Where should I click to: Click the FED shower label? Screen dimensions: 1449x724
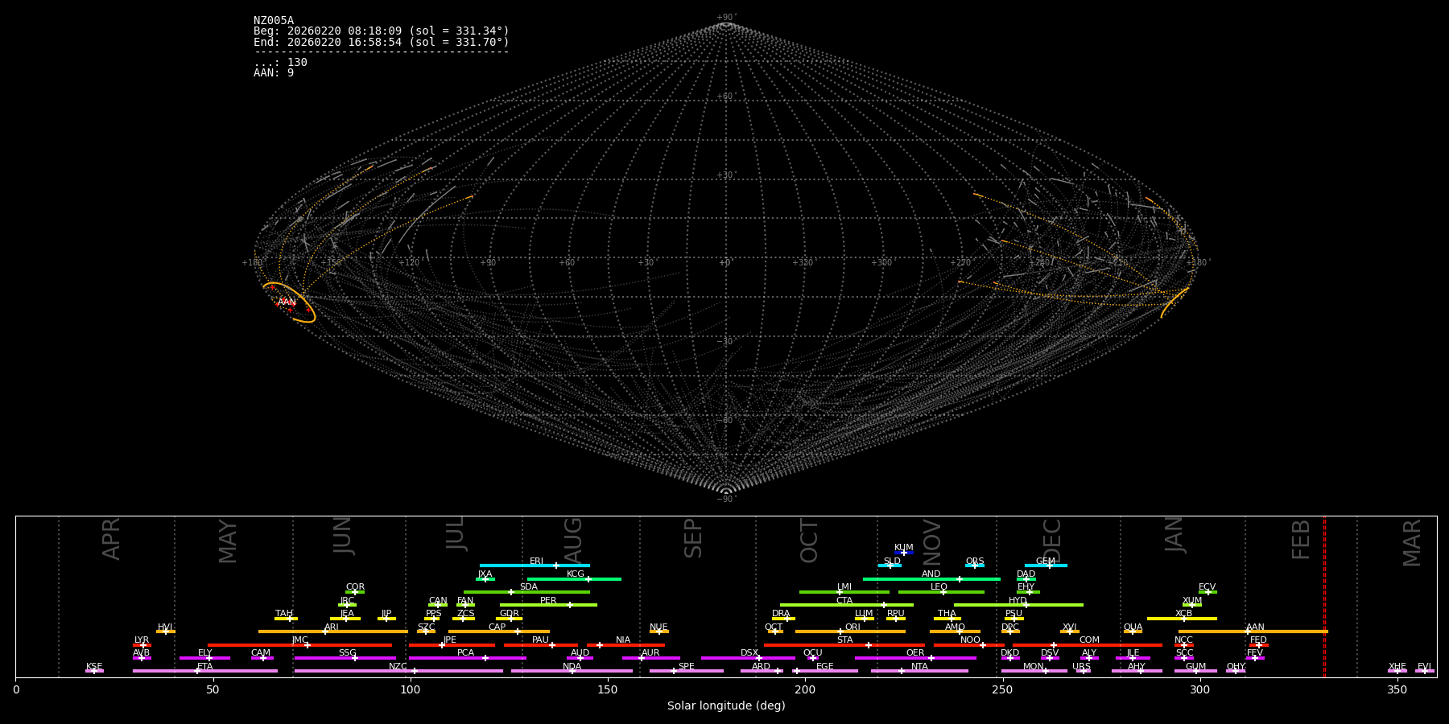1259,640
